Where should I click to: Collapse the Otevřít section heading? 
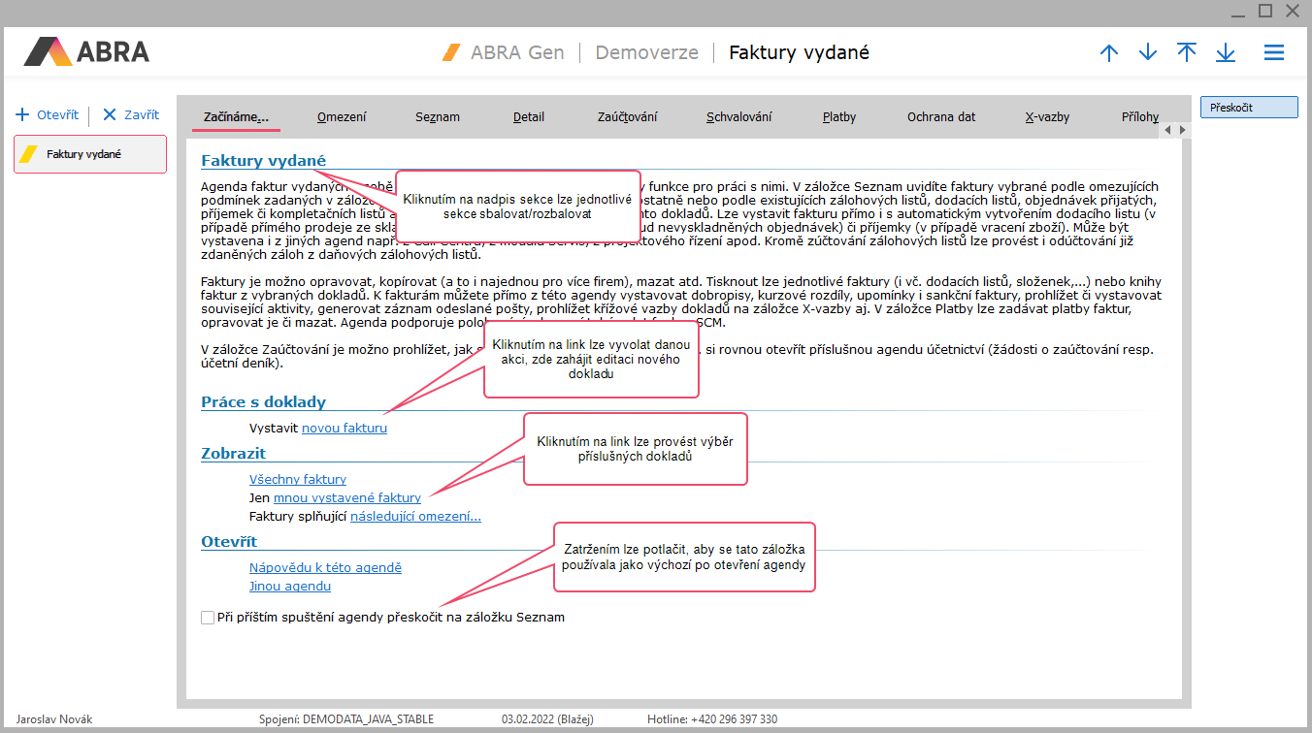[229, 542]
